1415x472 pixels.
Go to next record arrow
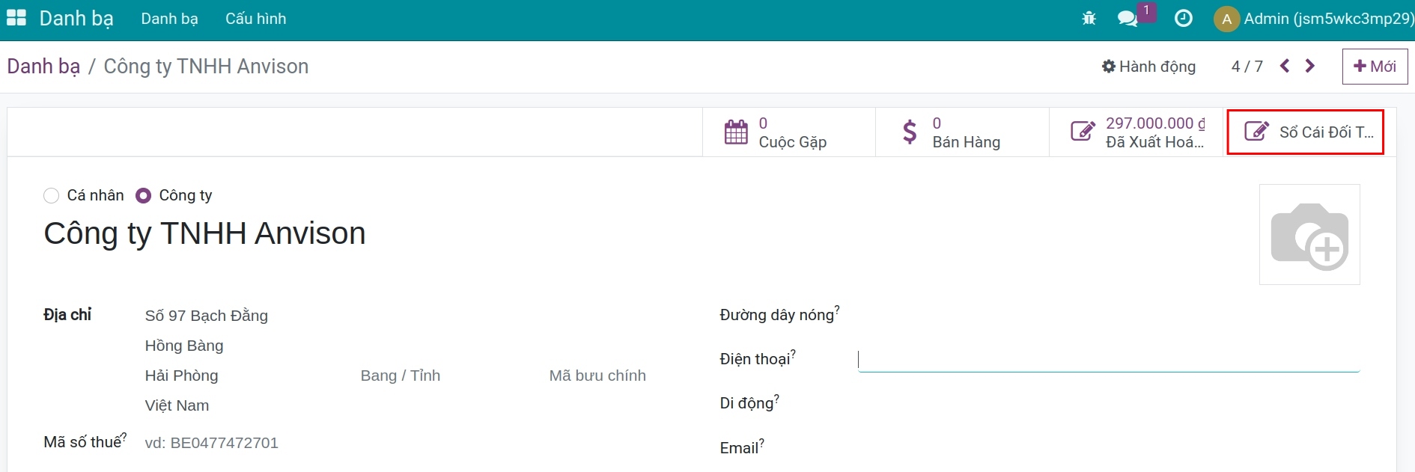[1310, 66]
